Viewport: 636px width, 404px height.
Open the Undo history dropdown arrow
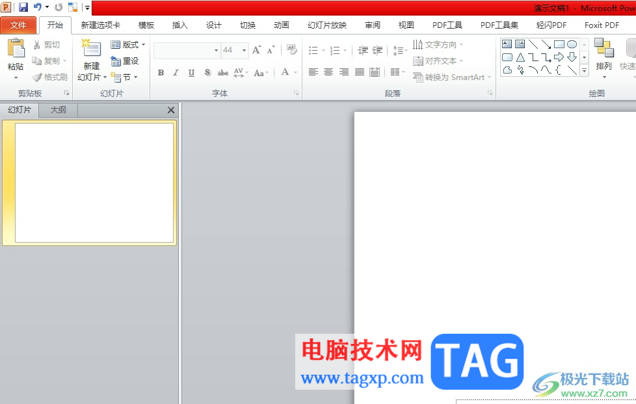pyautogui.click(x=47, y=7)
